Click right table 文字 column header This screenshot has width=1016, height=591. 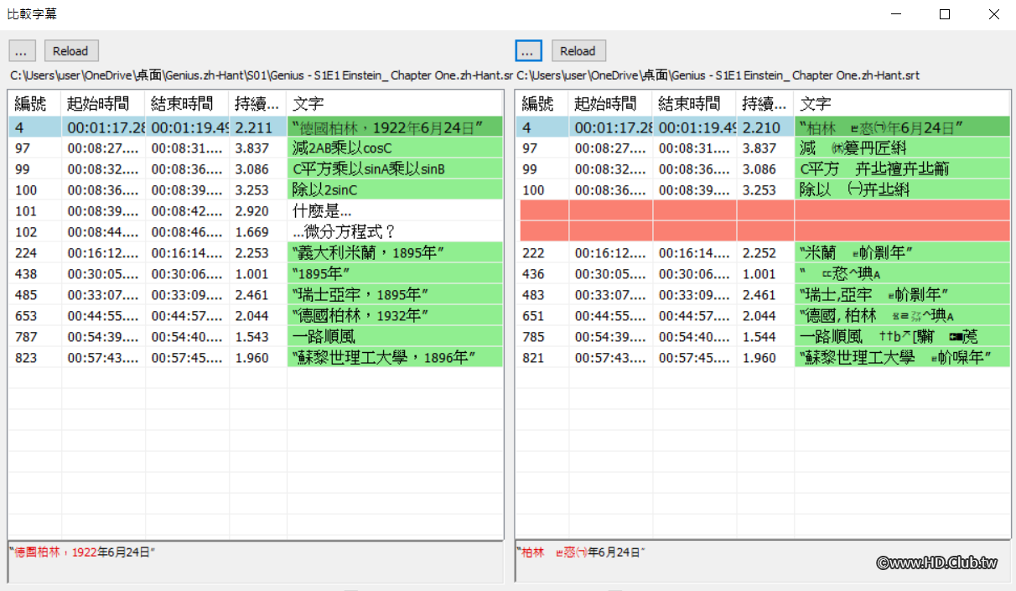(x=902, y=104)
